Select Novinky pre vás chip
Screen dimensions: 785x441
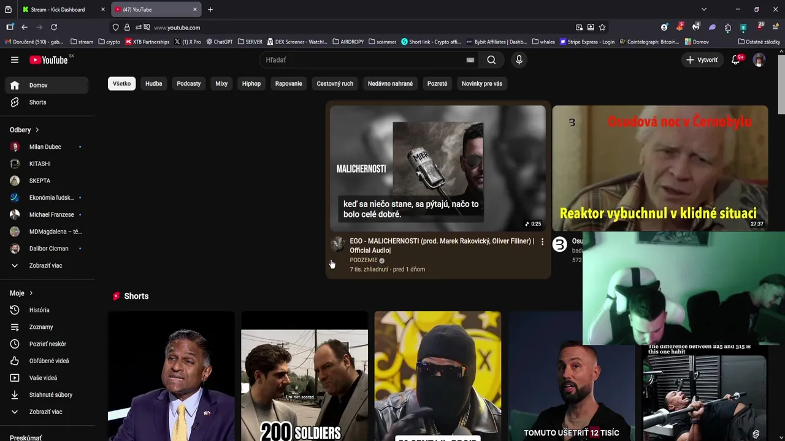pos(482,83)
